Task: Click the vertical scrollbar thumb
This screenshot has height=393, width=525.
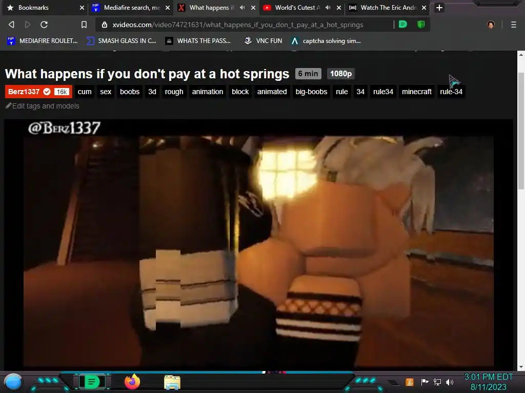Action: (x=521, y=130)
